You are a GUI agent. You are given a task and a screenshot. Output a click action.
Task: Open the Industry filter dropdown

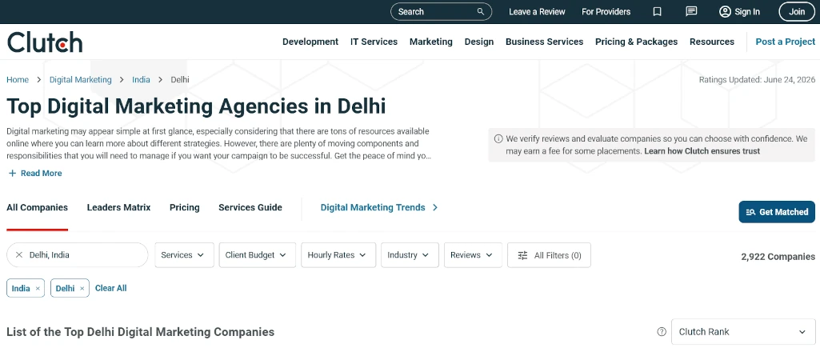click(410, 255)
